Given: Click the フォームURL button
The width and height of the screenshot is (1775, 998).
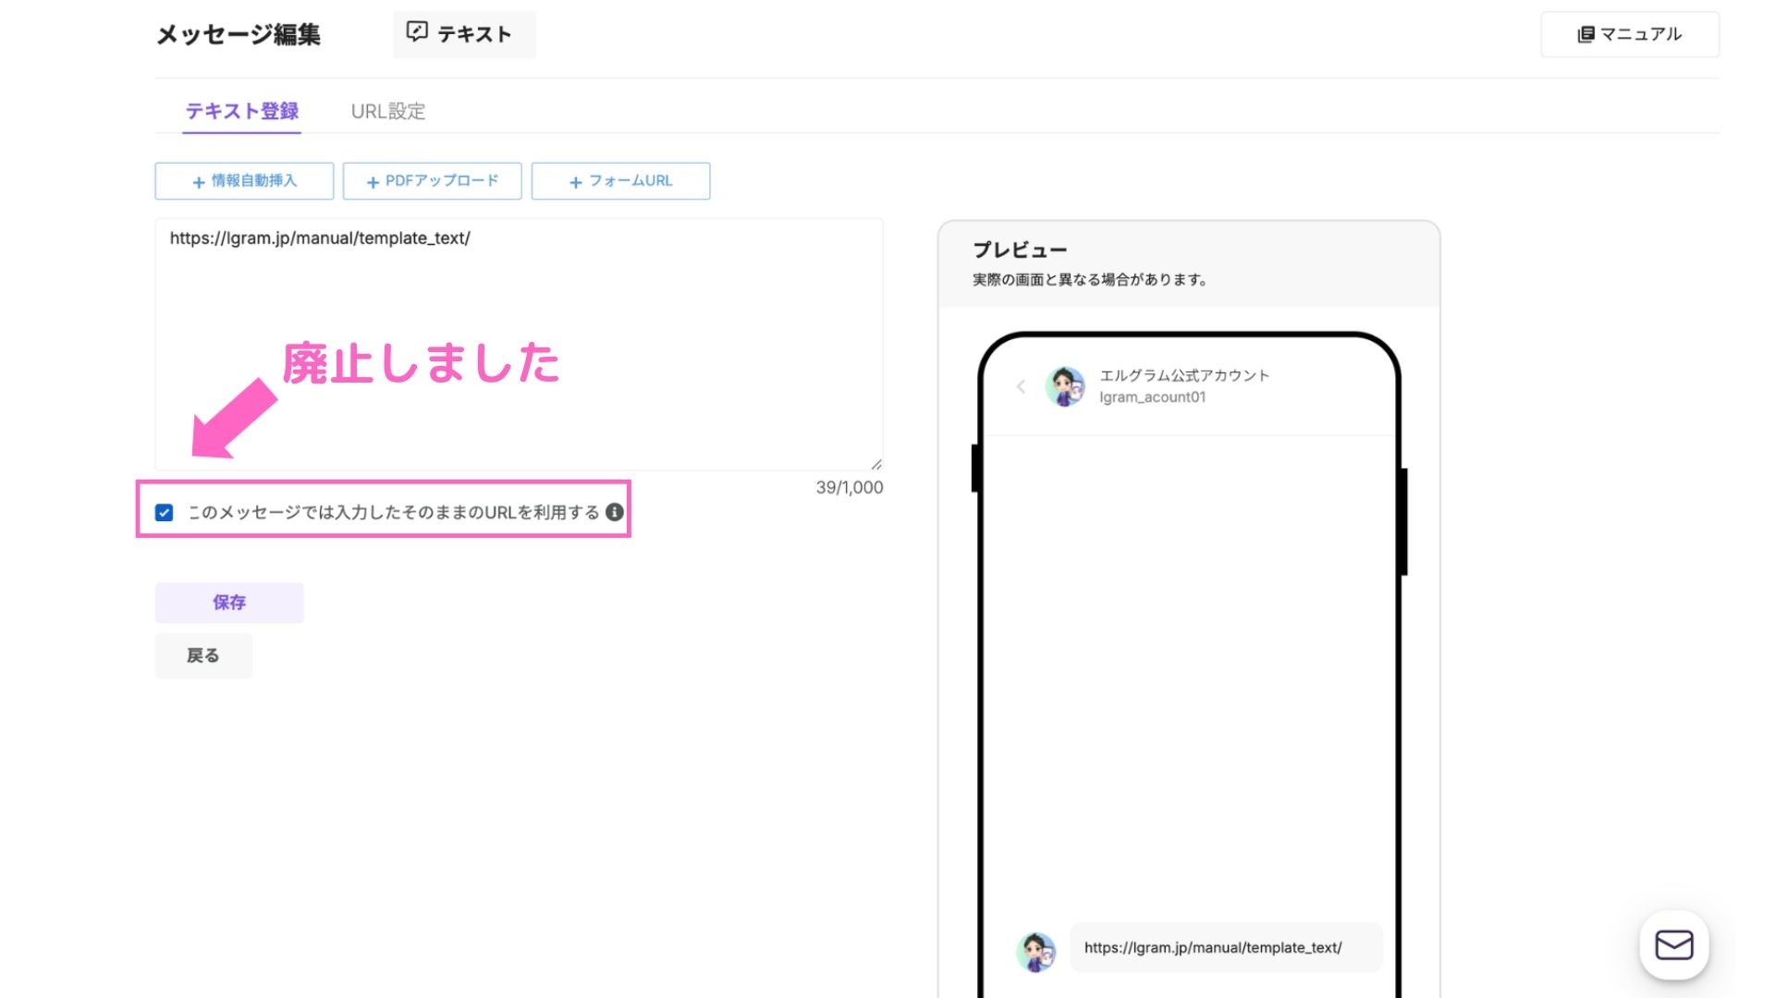Looking at the screenshot, I should [x=620, y=181].
